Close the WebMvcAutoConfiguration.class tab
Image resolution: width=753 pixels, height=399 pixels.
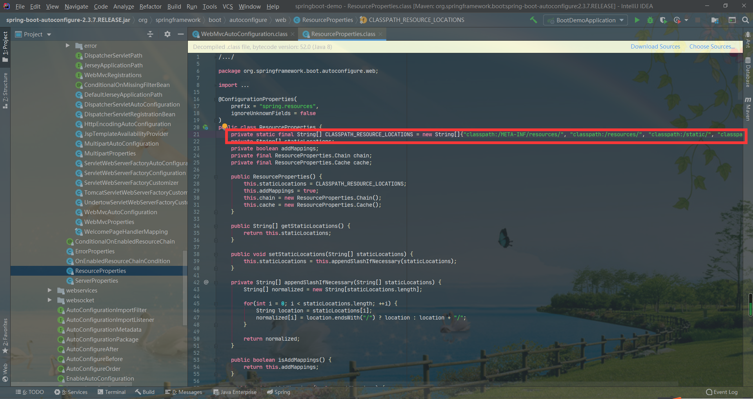click(x=293, y=34)
